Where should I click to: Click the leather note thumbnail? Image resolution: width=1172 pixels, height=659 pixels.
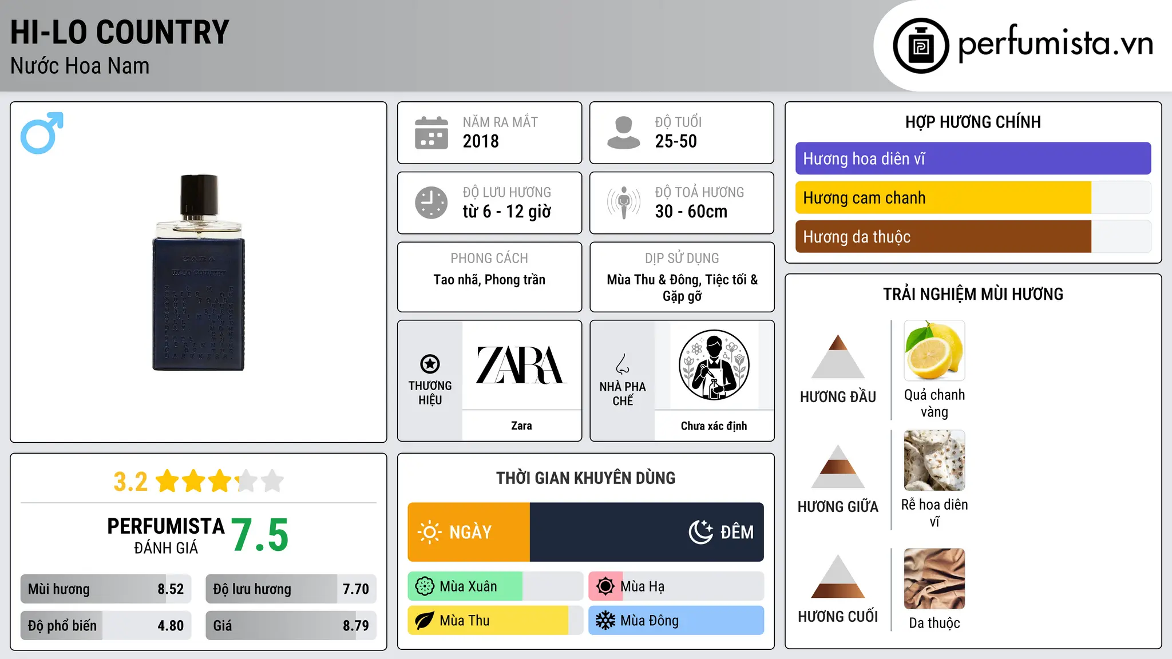pyautogui.click(x=935, y=579)
